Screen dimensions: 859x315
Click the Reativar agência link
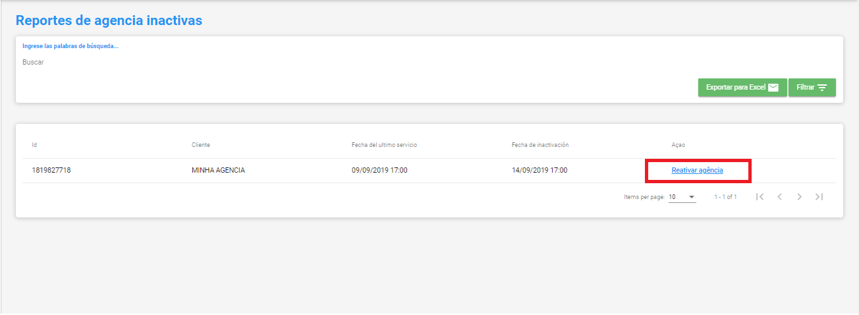(x=697, y=170)
